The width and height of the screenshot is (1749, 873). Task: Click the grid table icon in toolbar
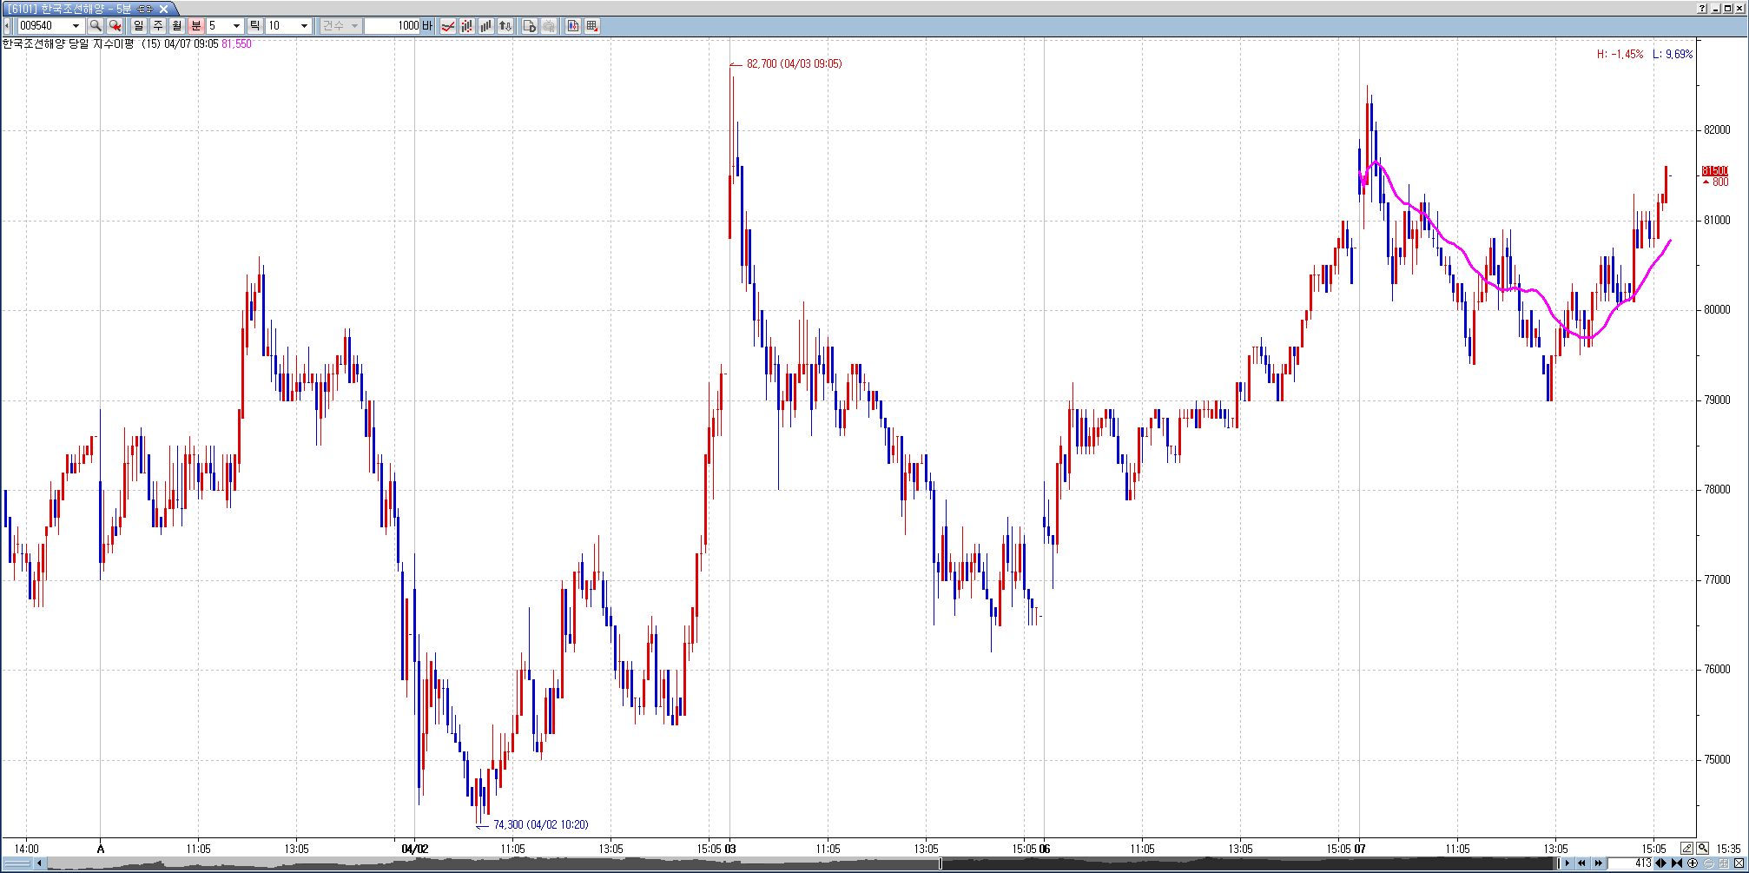(x=592, y=26)
